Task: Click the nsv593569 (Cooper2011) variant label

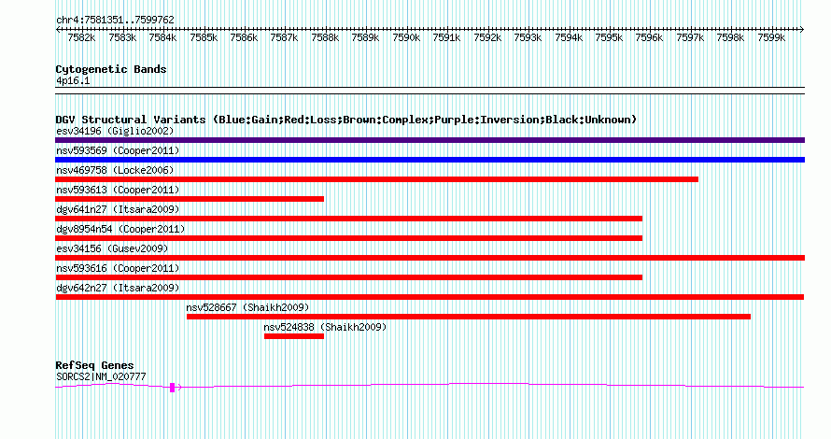Action: point(118,150)
